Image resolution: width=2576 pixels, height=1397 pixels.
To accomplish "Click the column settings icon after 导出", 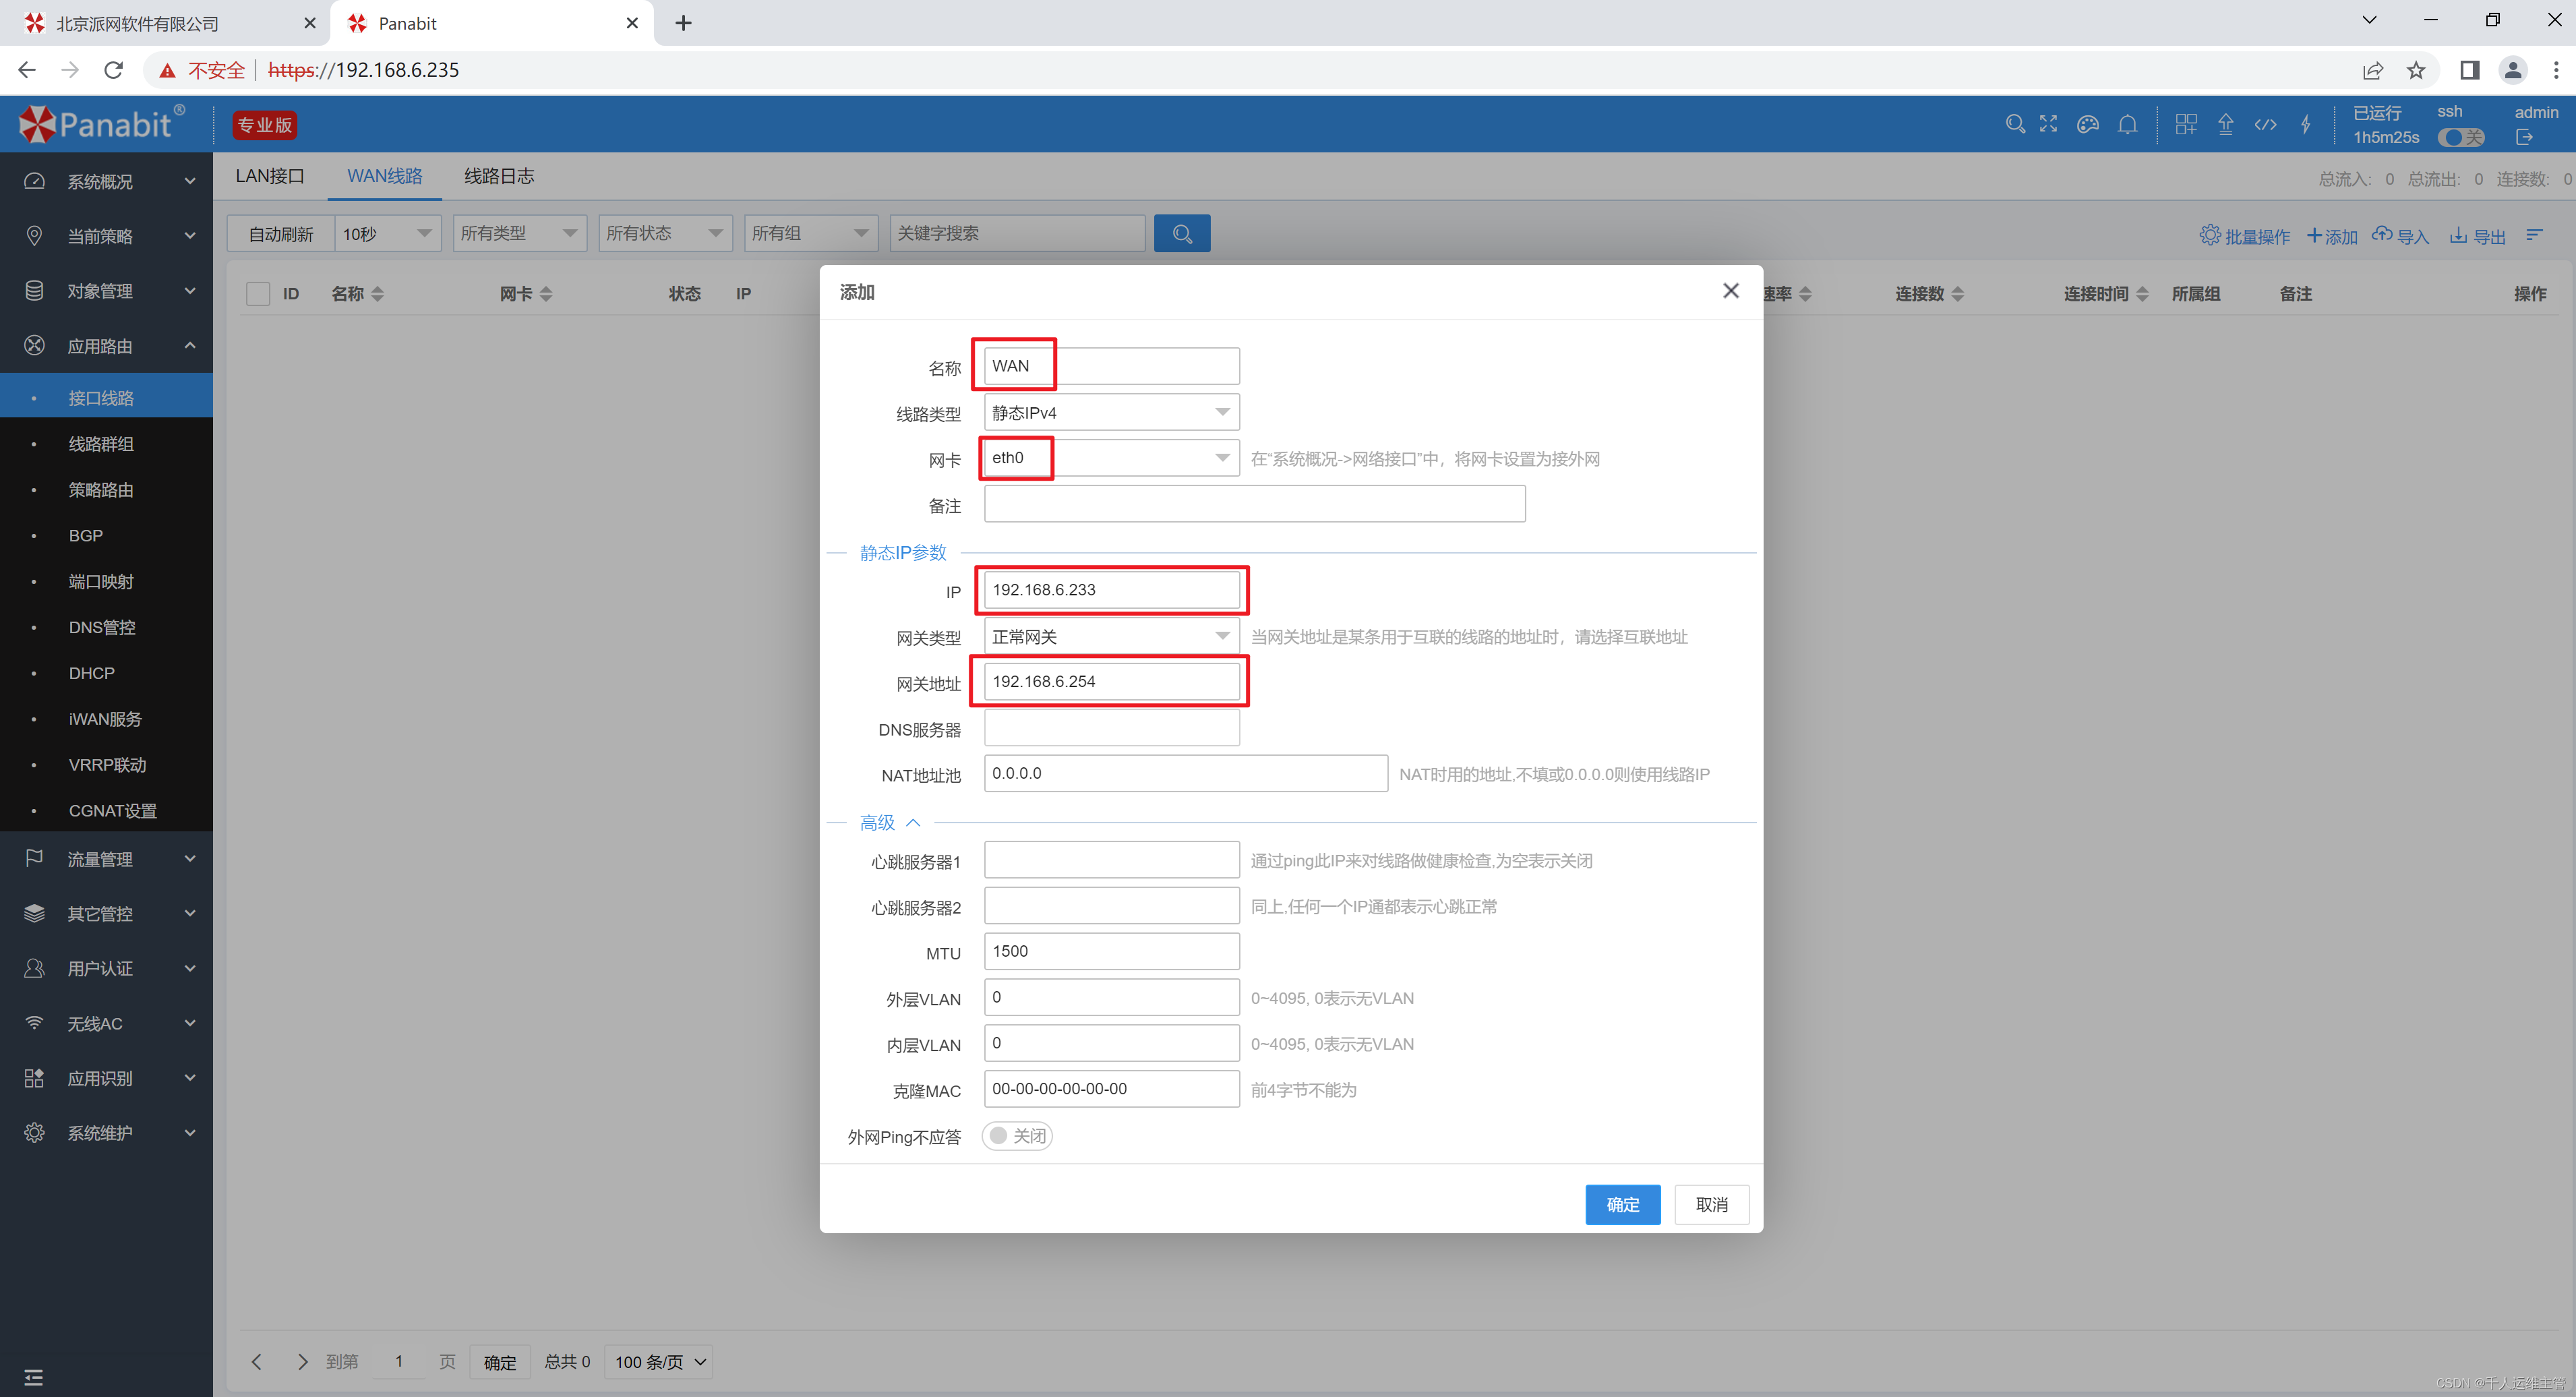I will 2535,235.
